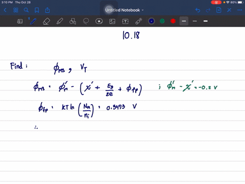This screenshot has height=184, width=245.
Task: Select the Lasso tool
Action: pyautogui.click(x=86, y=21)
